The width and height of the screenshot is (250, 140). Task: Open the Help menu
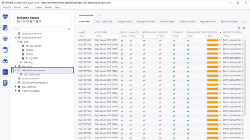(x=26, y=7)
